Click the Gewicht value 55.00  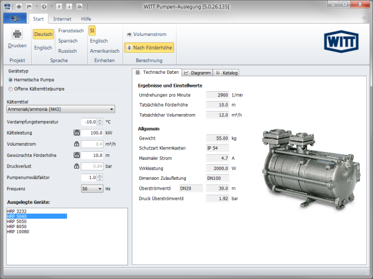tap(218, 138)
